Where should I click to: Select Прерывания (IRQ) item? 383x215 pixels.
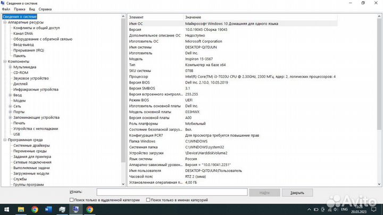pyautogui.click(x=29, y=51)
